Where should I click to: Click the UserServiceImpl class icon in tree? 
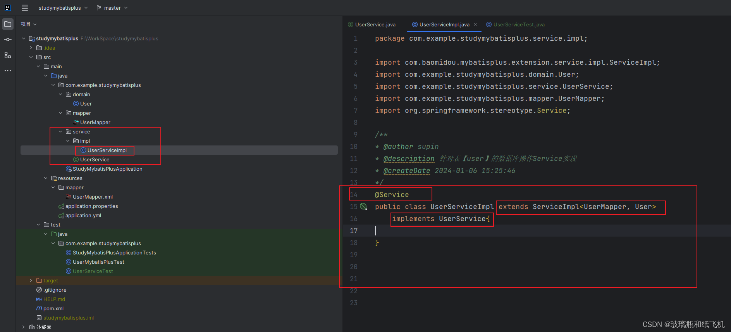83,150
